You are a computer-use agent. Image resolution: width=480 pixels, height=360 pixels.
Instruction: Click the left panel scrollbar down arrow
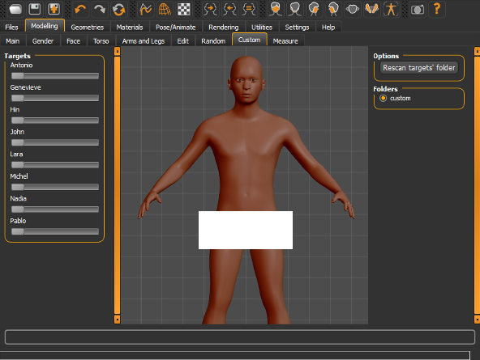click(x=117, y=320)
